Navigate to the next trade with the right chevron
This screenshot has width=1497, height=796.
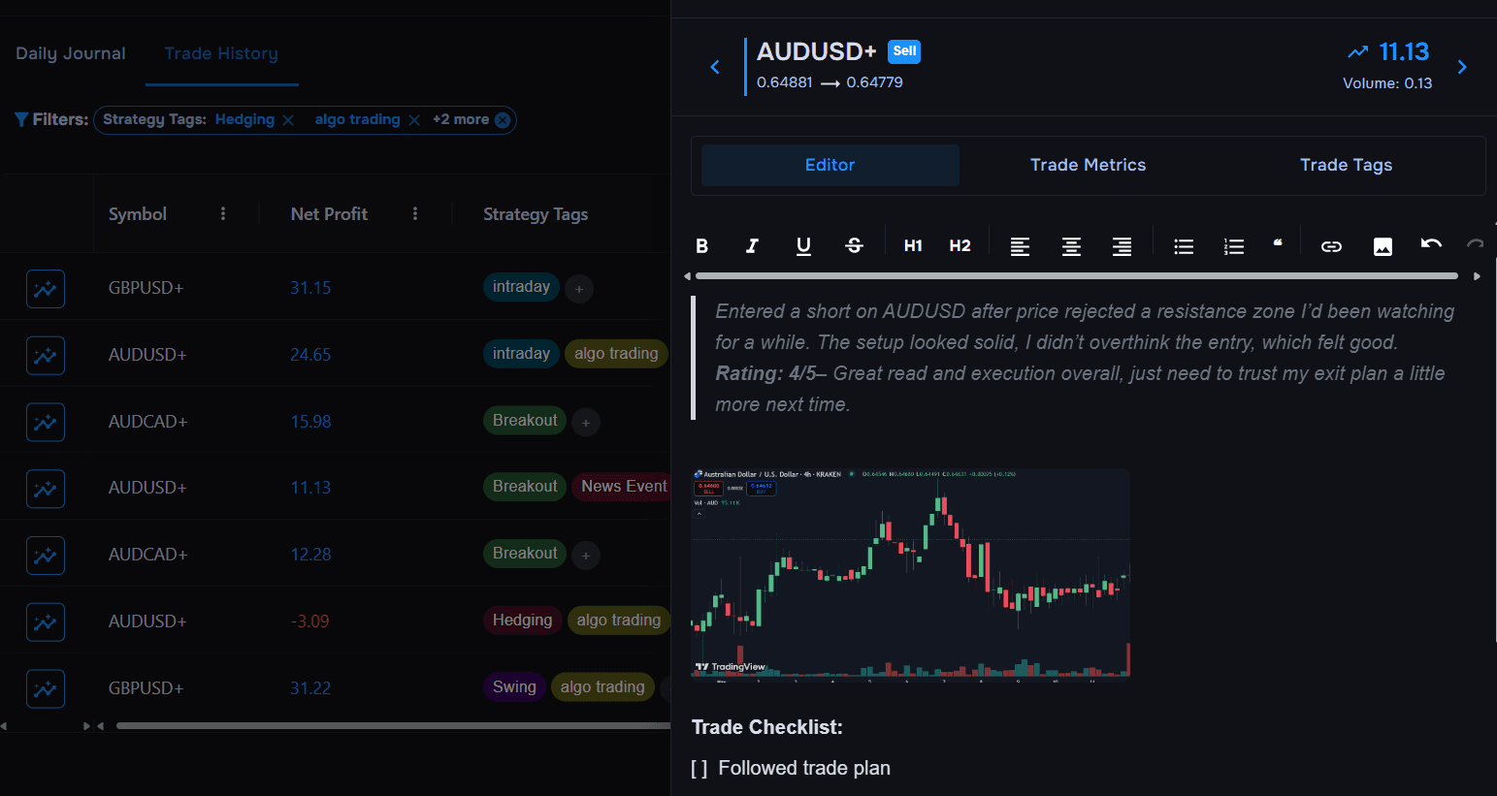point(1463,67)
